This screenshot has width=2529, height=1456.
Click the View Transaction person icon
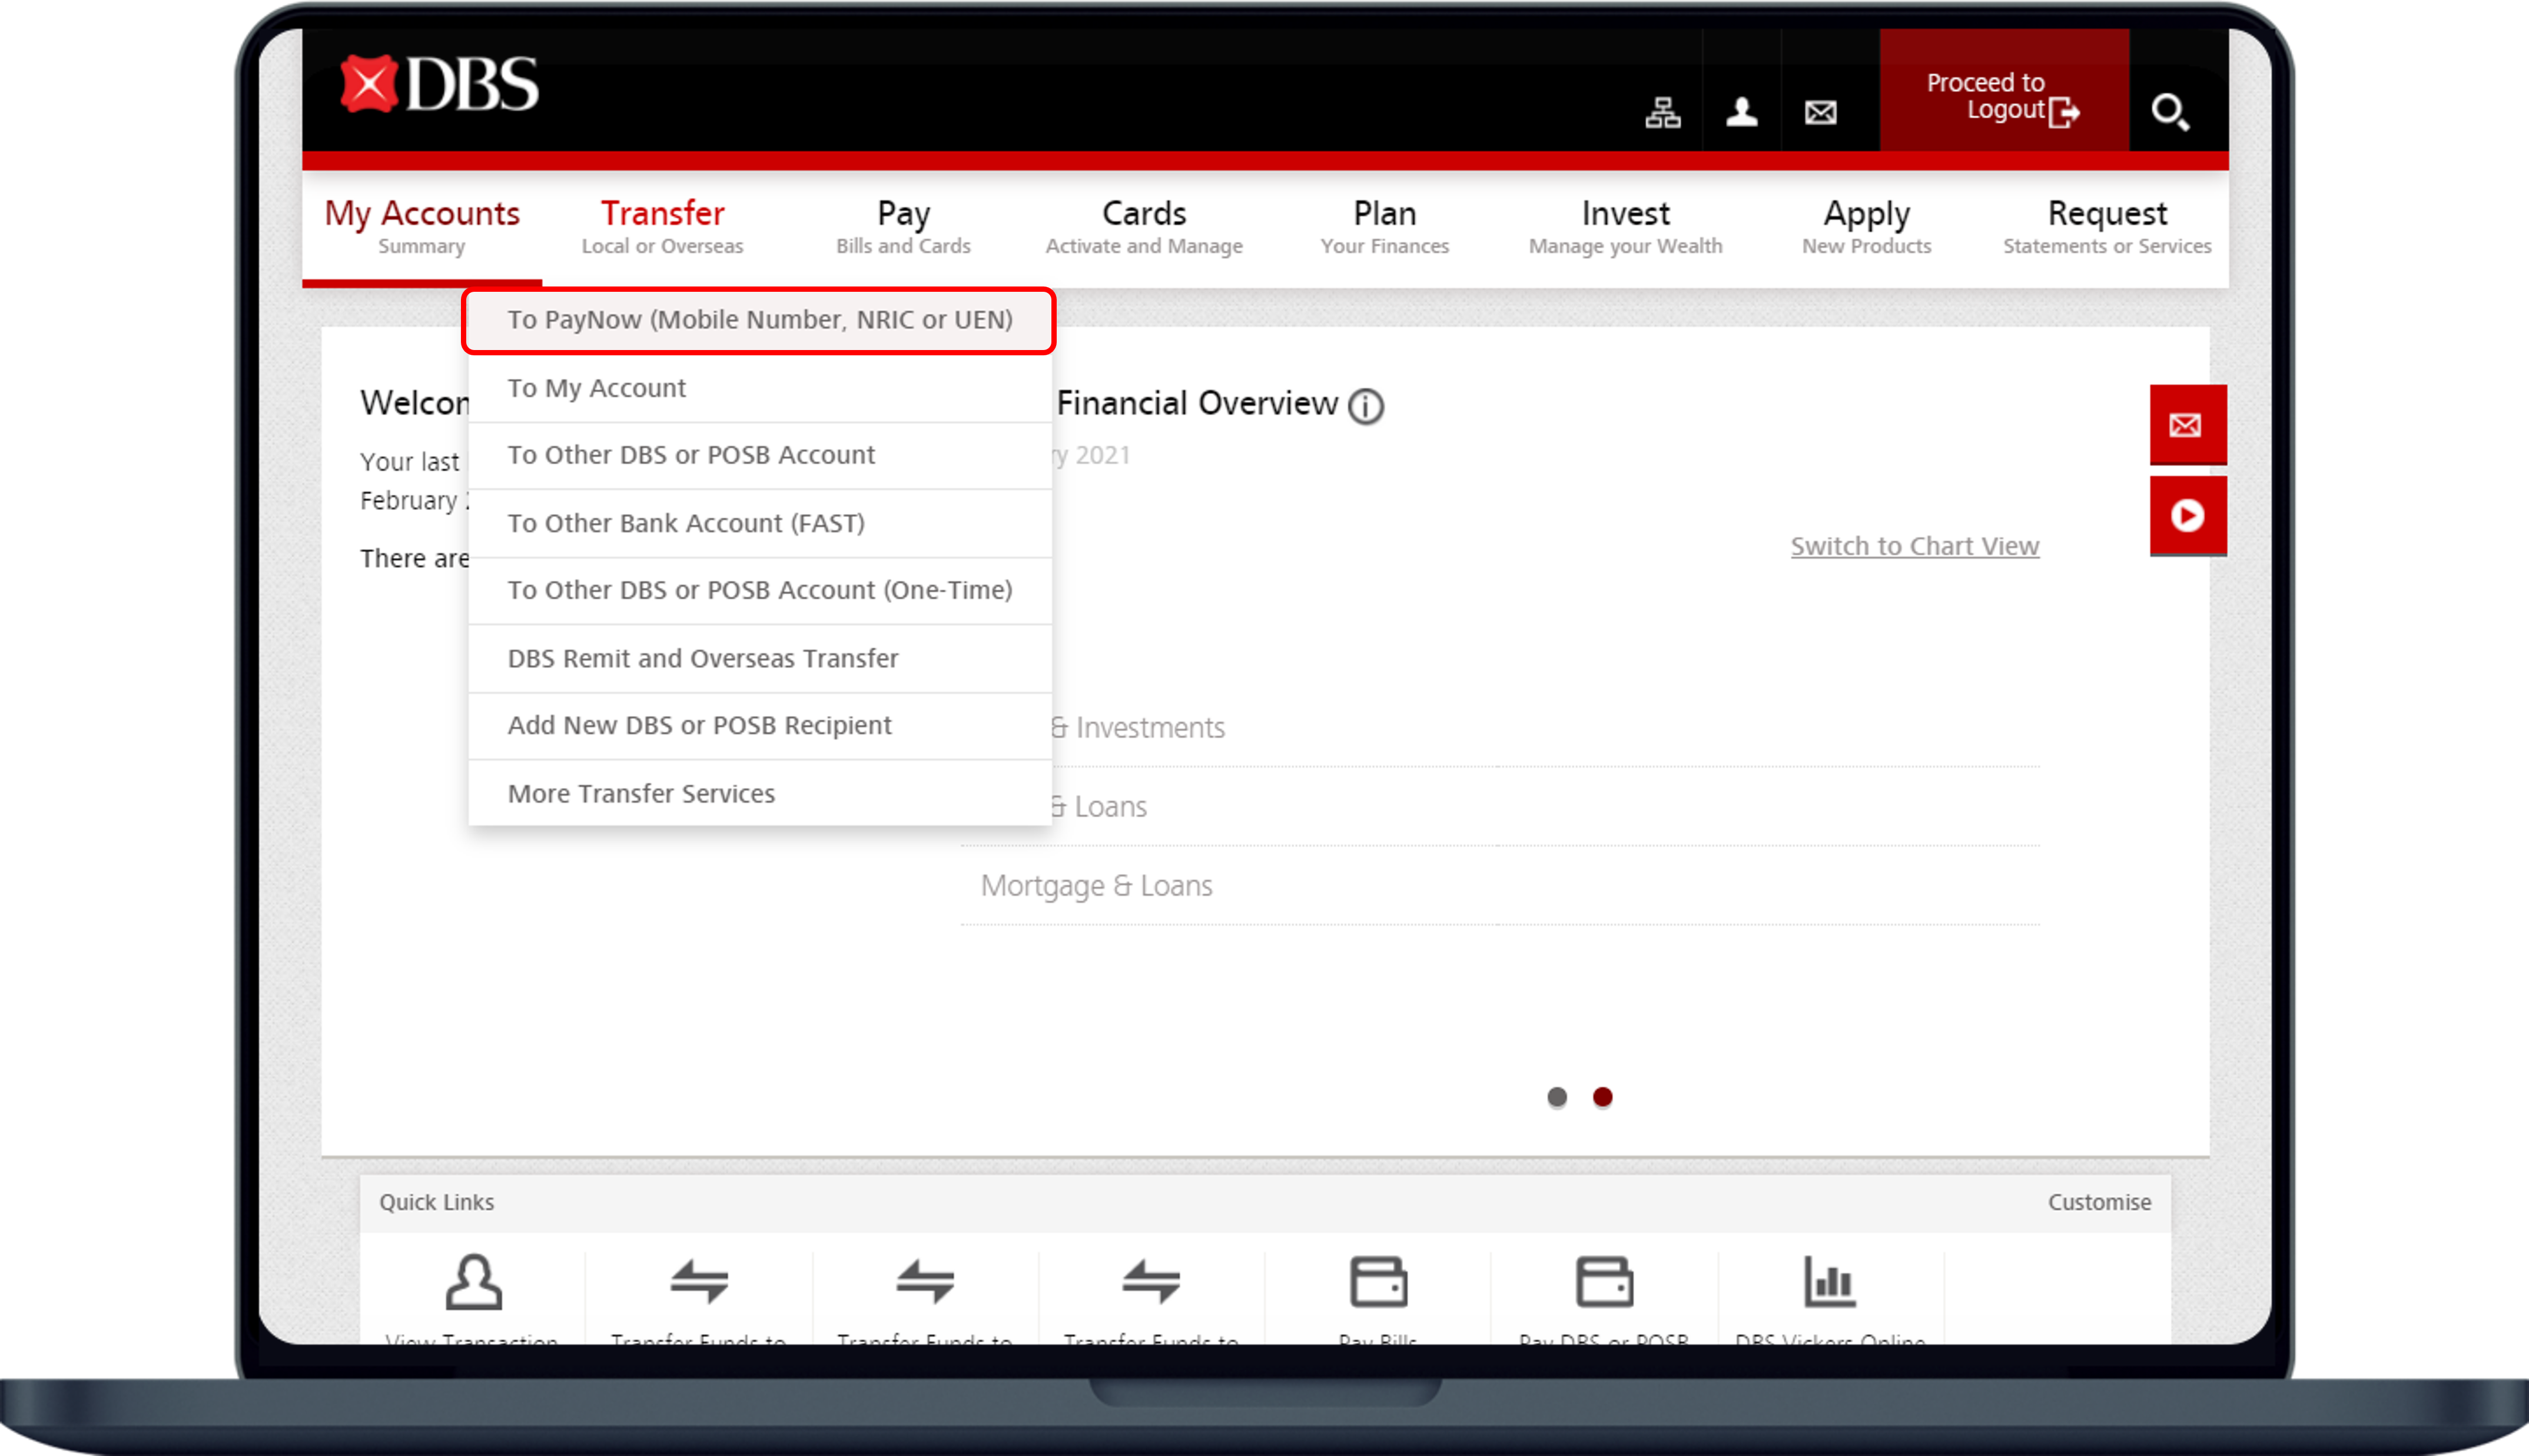click(473, 1282)
